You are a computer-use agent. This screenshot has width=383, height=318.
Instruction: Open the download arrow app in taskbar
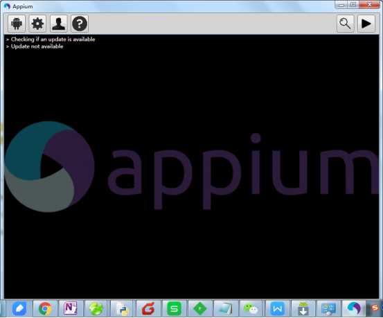(303, 308)
